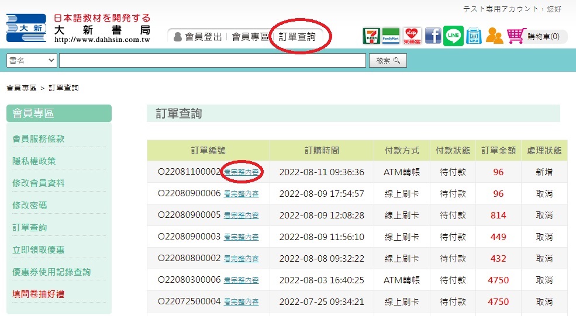Open the shopping cart 購物車(0)
The width and height of the screenshot is (576, 316).
pos(536,37)
